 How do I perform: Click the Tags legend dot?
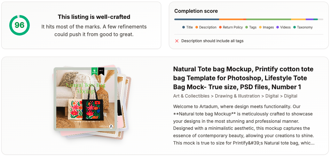tap(247, 27)
